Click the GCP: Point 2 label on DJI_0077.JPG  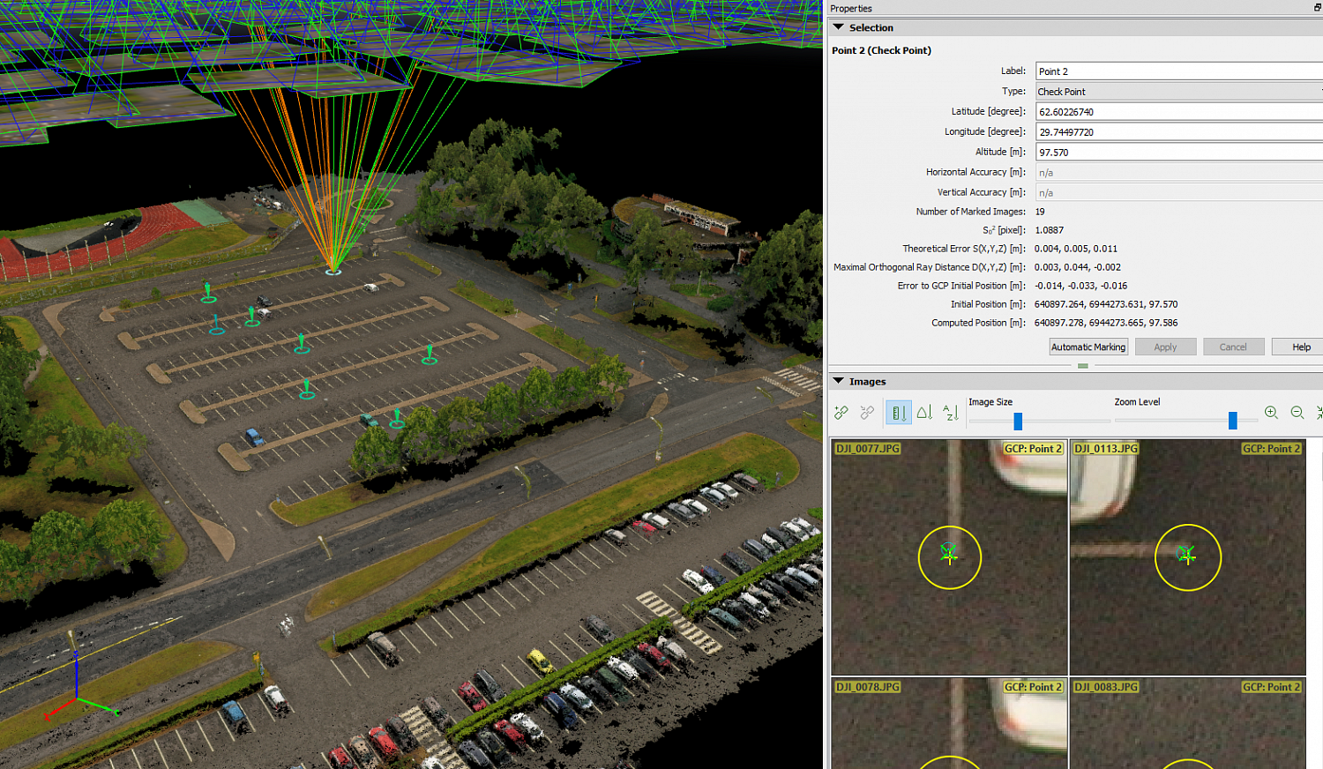tap(1033, 448)
